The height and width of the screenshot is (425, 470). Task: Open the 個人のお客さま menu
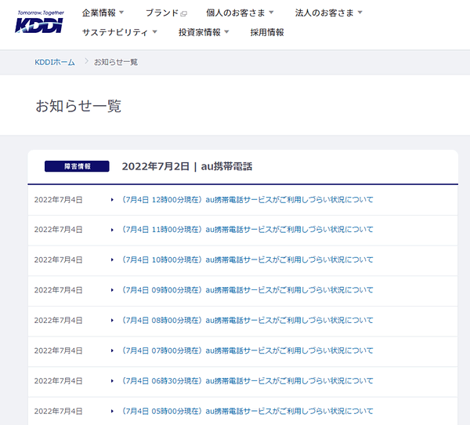(236, 13)
